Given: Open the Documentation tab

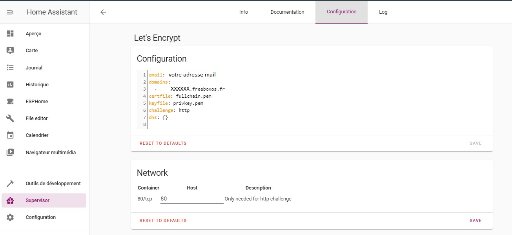Looking at the screenshot, I should pyautogui.click(x=287, y=12).
